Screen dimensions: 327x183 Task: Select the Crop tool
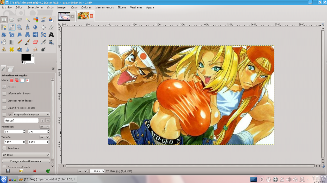pyautogui.click(x=51, y=27)
